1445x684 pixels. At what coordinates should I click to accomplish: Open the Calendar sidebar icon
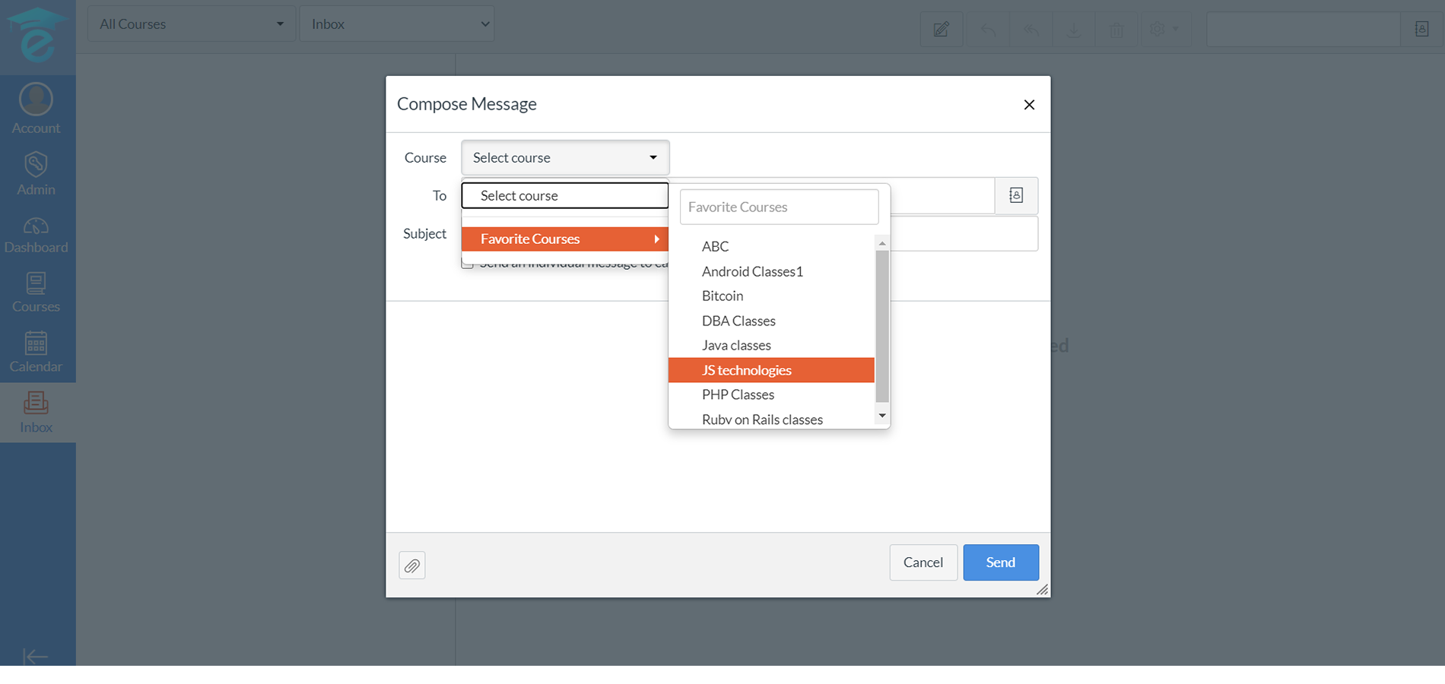click(36, 353)
